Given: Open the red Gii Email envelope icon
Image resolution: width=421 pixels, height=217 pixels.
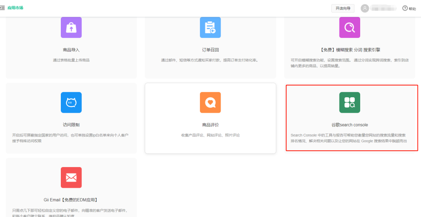Looking at the screenshot, I should [x=71, y=177].
